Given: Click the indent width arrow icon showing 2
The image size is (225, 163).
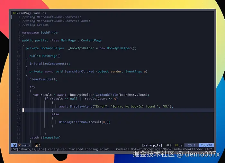Looking at the screenshot, I should pos(169,145).
